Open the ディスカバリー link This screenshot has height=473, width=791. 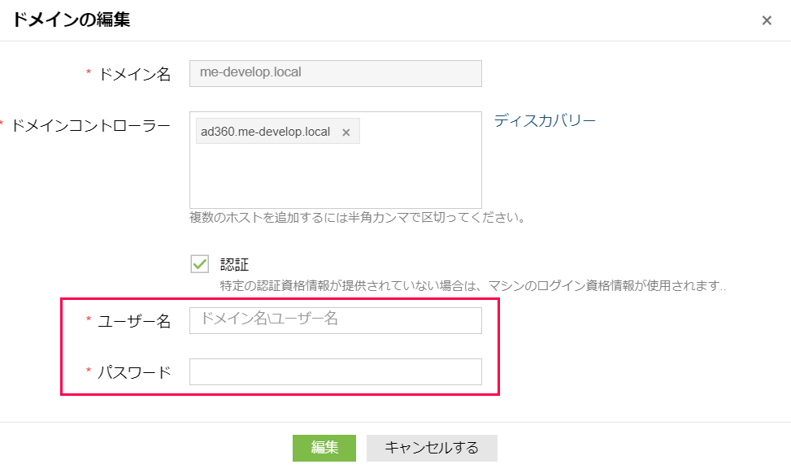pos(545,121)
